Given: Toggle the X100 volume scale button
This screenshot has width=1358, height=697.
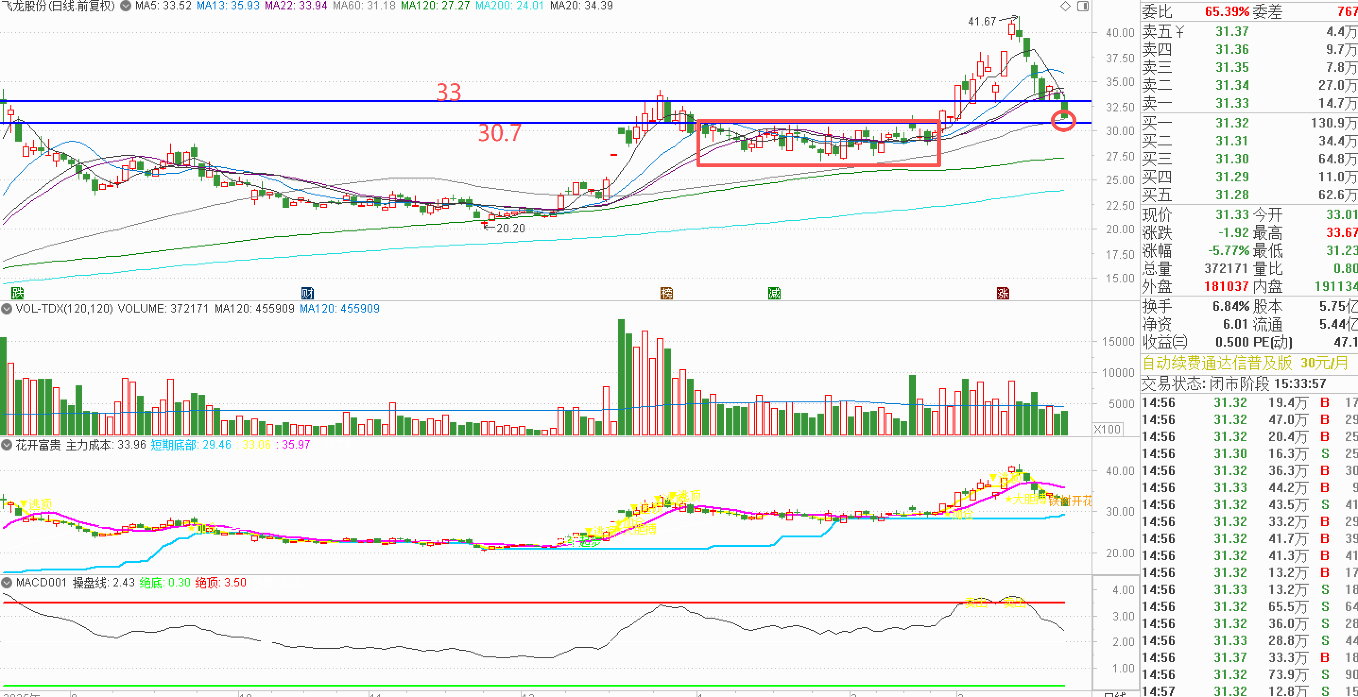Looking at the screenshot, I should coord(1107,429).
